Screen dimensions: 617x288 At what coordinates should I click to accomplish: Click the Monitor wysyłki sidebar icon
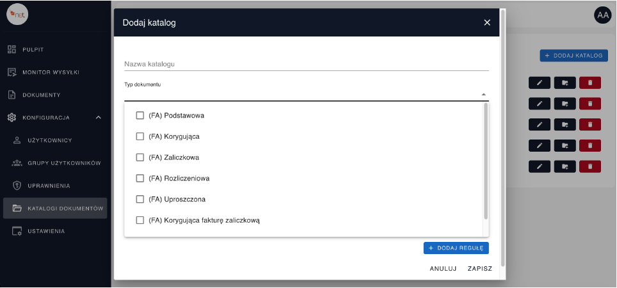[12, 72]
